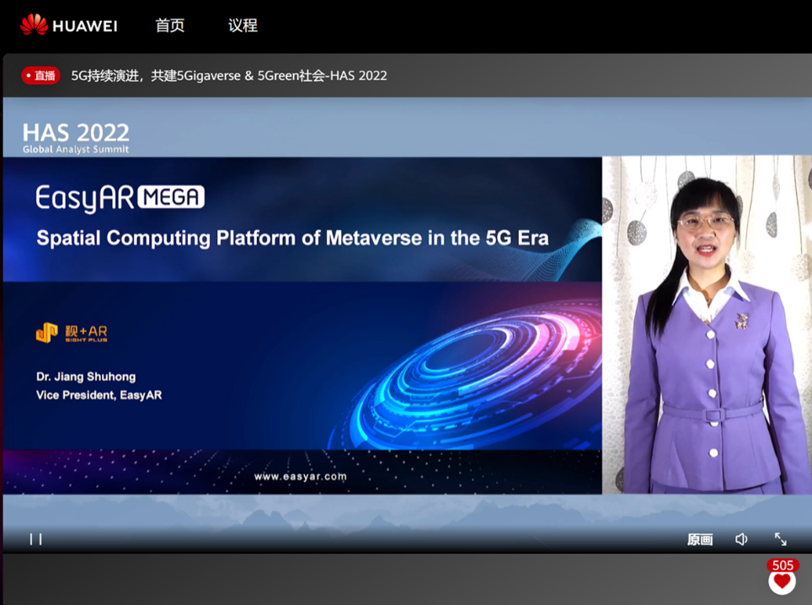Click the Global Analyst Summit subtitle
The height and width of the screenshot is (605, 812).
[76, 149]
